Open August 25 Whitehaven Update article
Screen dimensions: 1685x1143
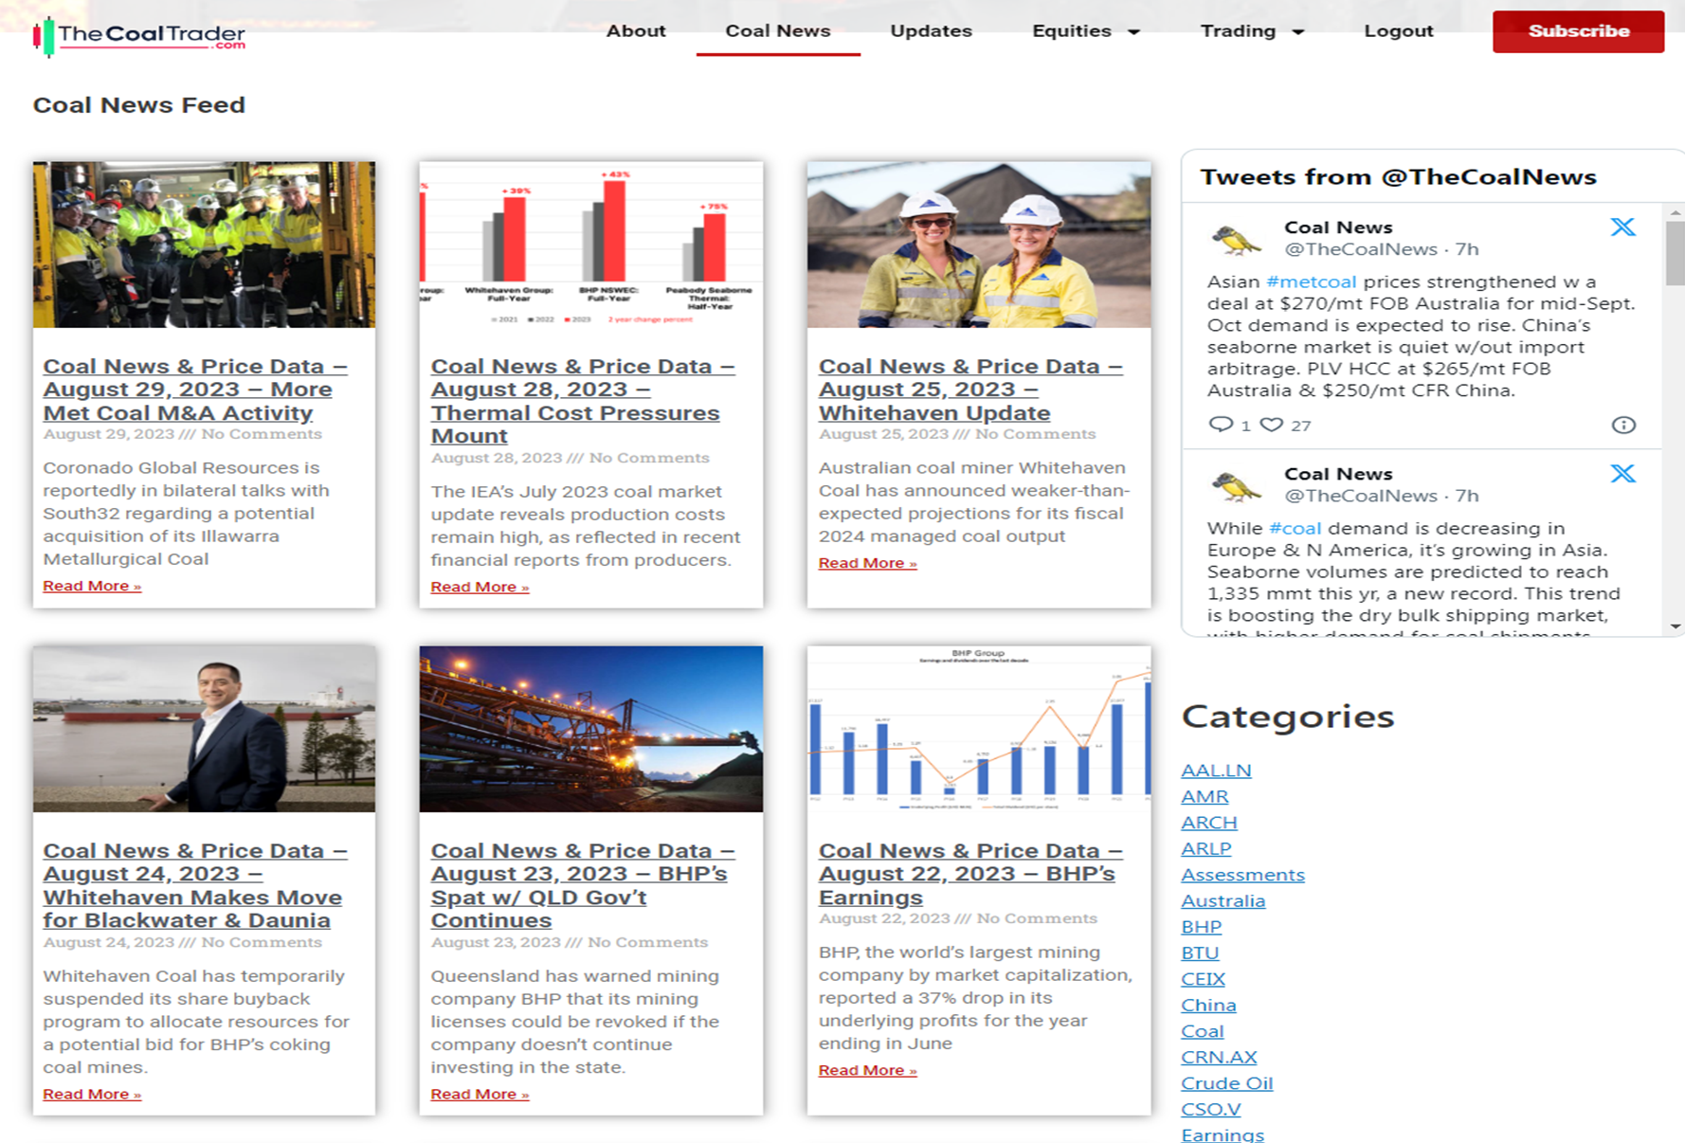[970, 390]
